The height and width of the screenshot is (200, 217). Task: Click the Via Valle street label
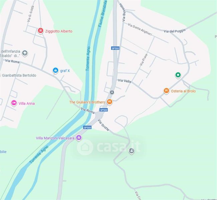(x=125, y=81)
